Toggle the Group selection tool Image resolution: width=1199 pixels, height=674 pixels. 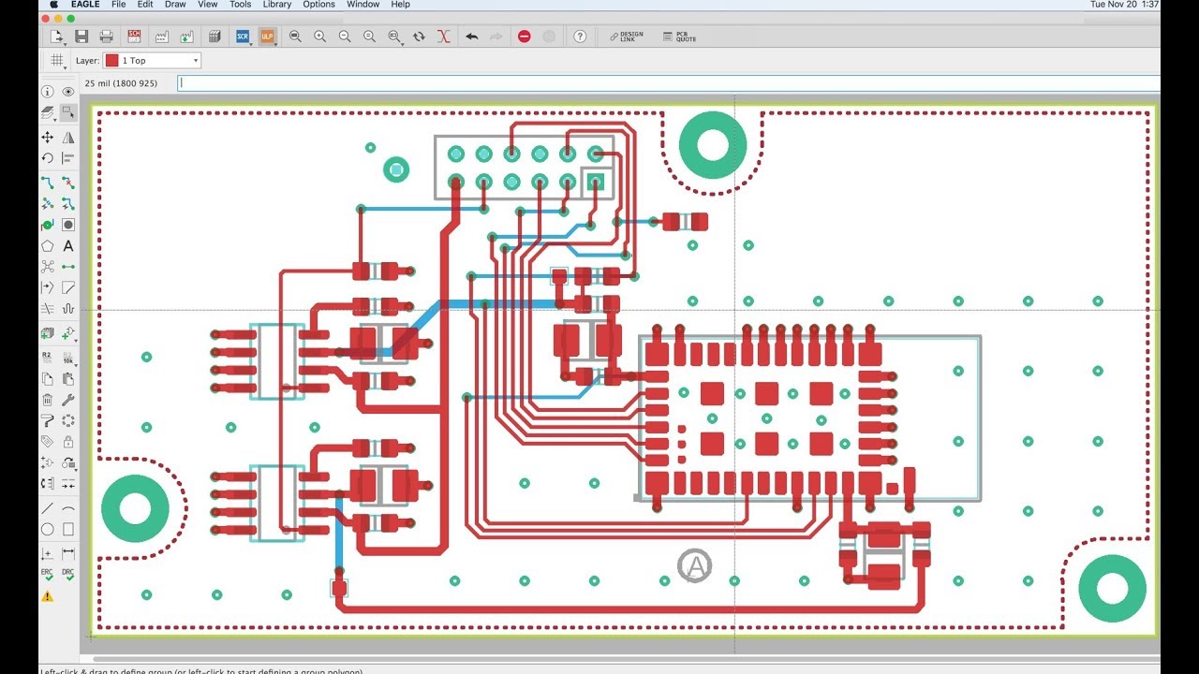point(68,112)
